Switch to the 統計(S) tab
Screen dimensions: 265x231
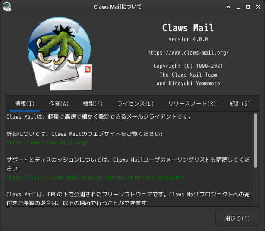pyautogui.click(x=240, y=103)
